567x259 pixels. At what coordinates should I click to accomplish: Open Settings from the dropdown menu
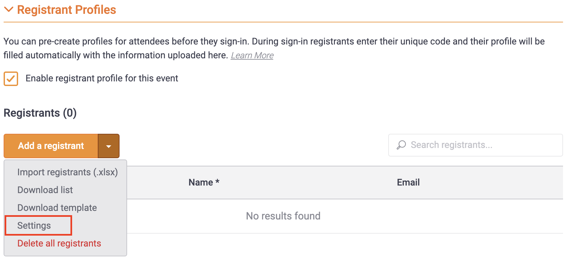coord(34,226)
